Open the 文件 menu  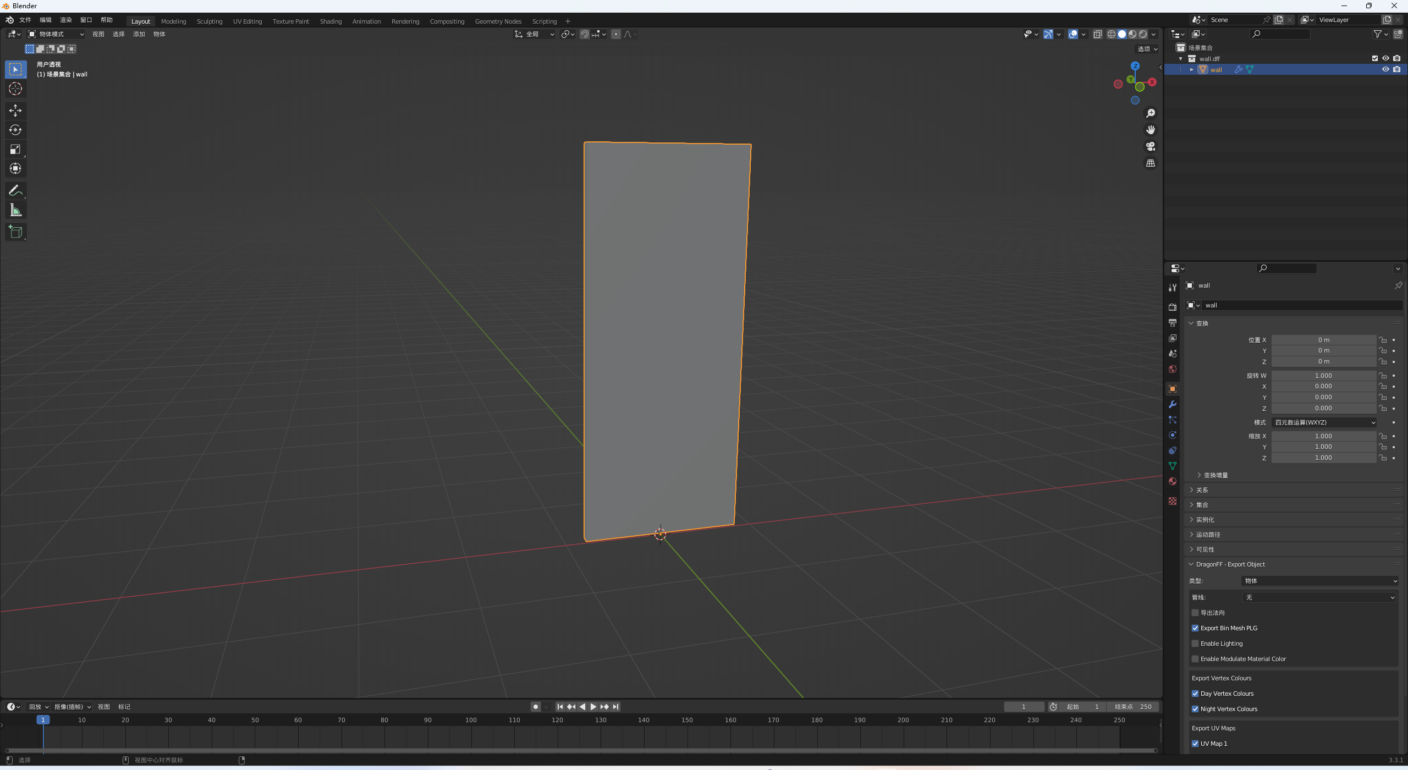tap(25, 20)
